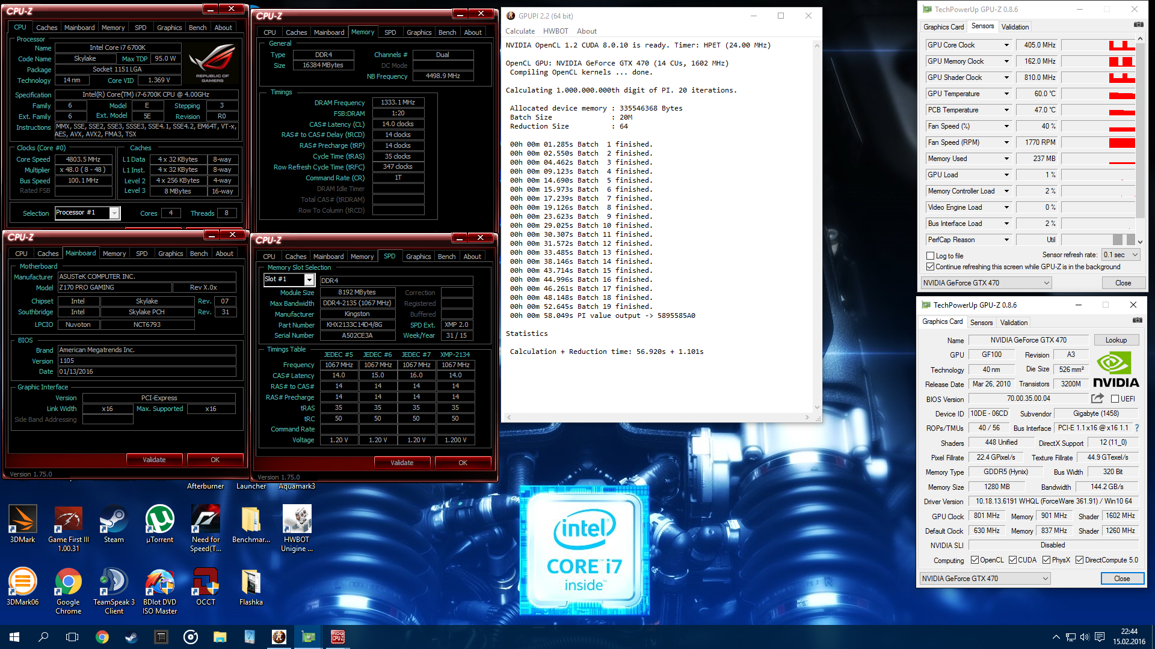Click the ROG CPU-Z taskbar icon

(x=338, y=637)
